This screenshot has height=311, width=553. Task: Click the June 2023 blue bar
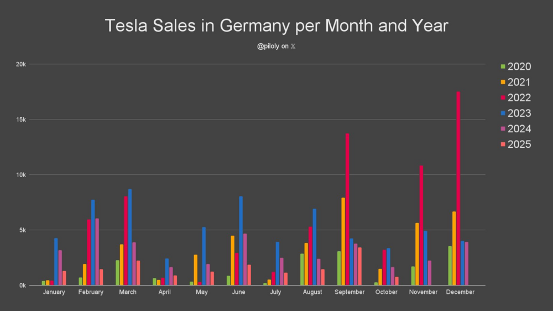pyautogui.click(x=241, y=241)
